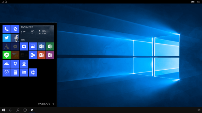Open the Phone tile
This screenshot has height=113, width=202.
7,29
